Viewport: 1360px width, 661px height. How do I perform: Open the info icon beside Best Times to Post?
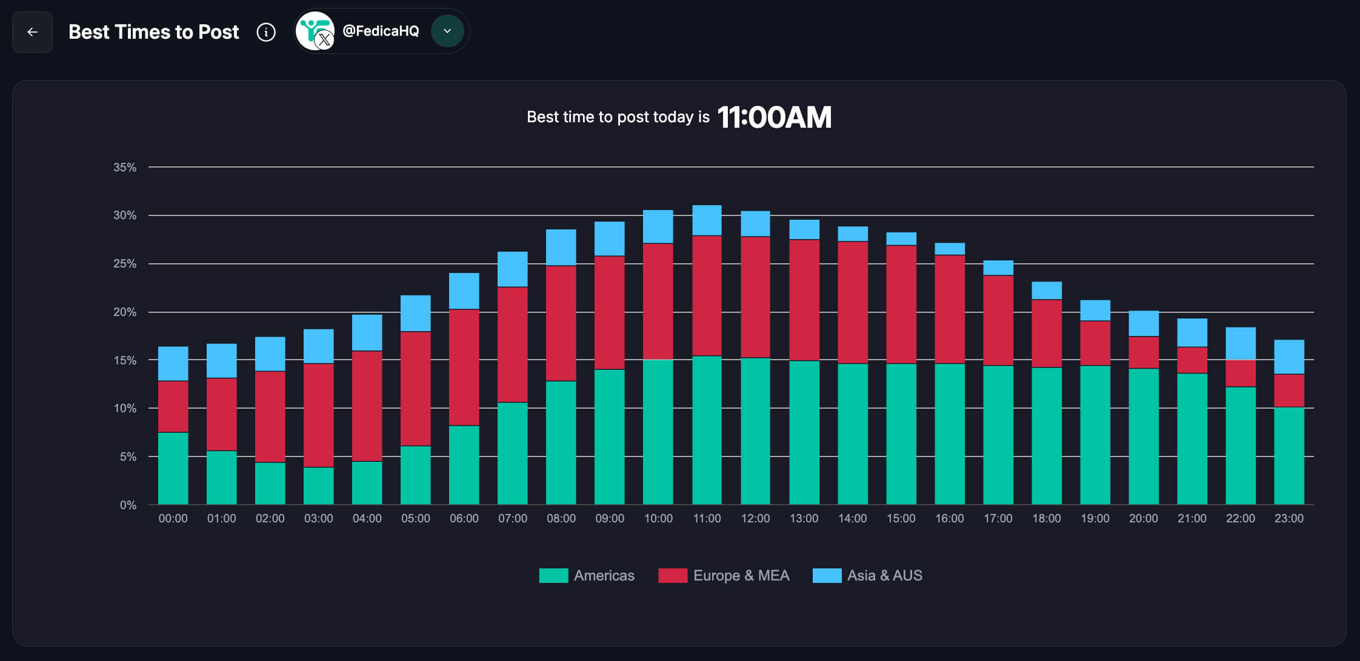click(x=265, y=32)
